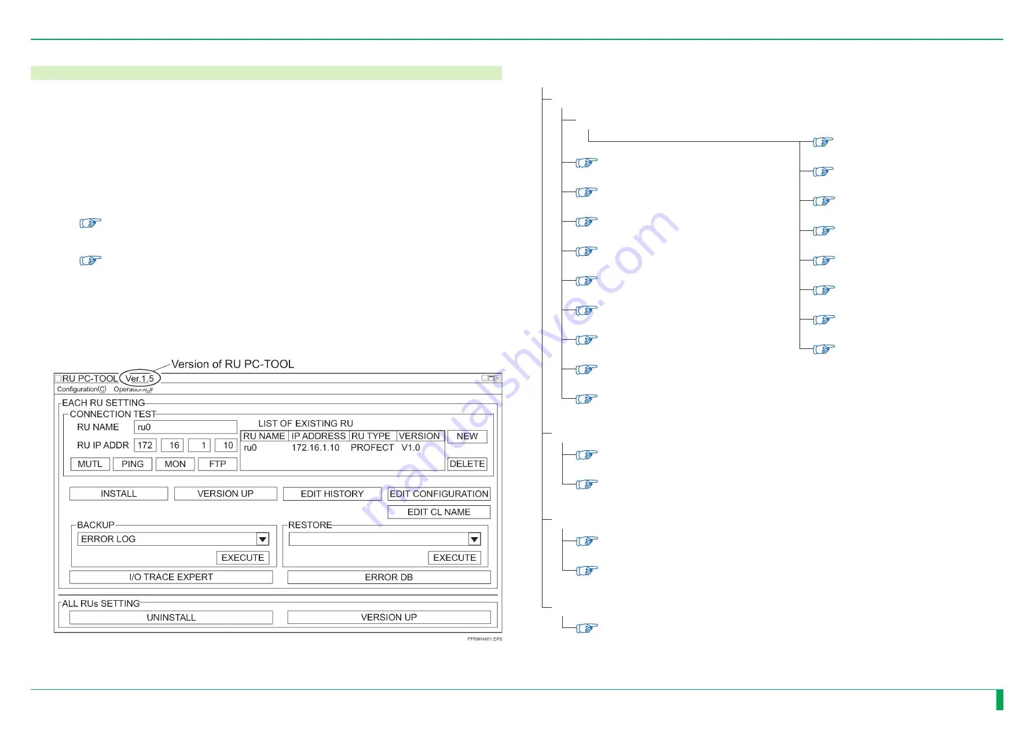Open EDIT CONFIGURATION
Screen dimensions: 1034x731
(x=439, y=494)
